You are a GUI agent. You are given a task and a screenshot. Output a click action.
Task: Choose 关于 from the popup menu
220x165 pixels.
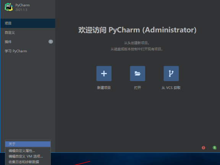pos(28,144)
